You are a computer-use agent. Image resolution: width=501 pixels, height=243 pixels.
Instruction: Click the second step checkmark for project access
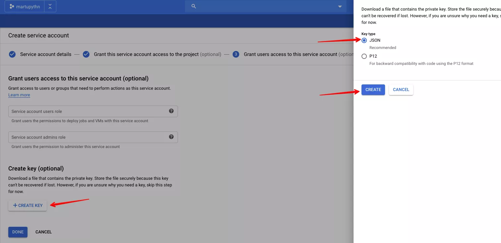(x=86, y=54)
